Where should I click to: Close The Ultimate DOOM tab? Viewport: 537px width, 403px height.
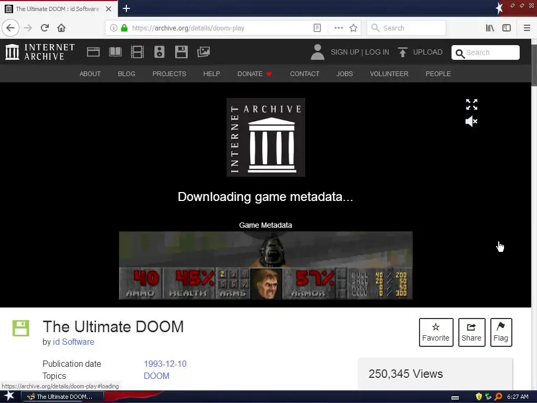coord(109,9)
